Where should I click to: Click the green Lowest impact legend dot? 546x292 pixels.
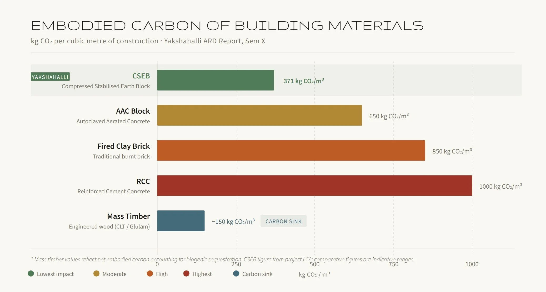[31, 274]
